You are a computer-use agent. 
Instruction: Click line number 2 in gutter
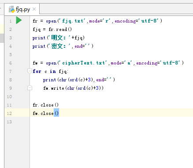tap(11, 30)
